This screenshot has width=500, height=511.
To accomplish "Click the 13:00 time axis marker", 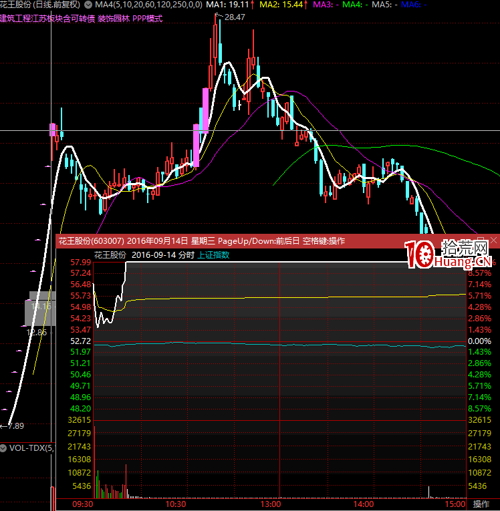I will click(271, 504).
